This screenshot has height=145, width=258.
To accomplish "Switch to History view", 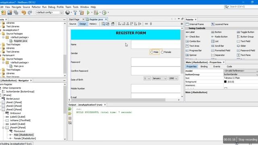I will click(x=93, y=24).
